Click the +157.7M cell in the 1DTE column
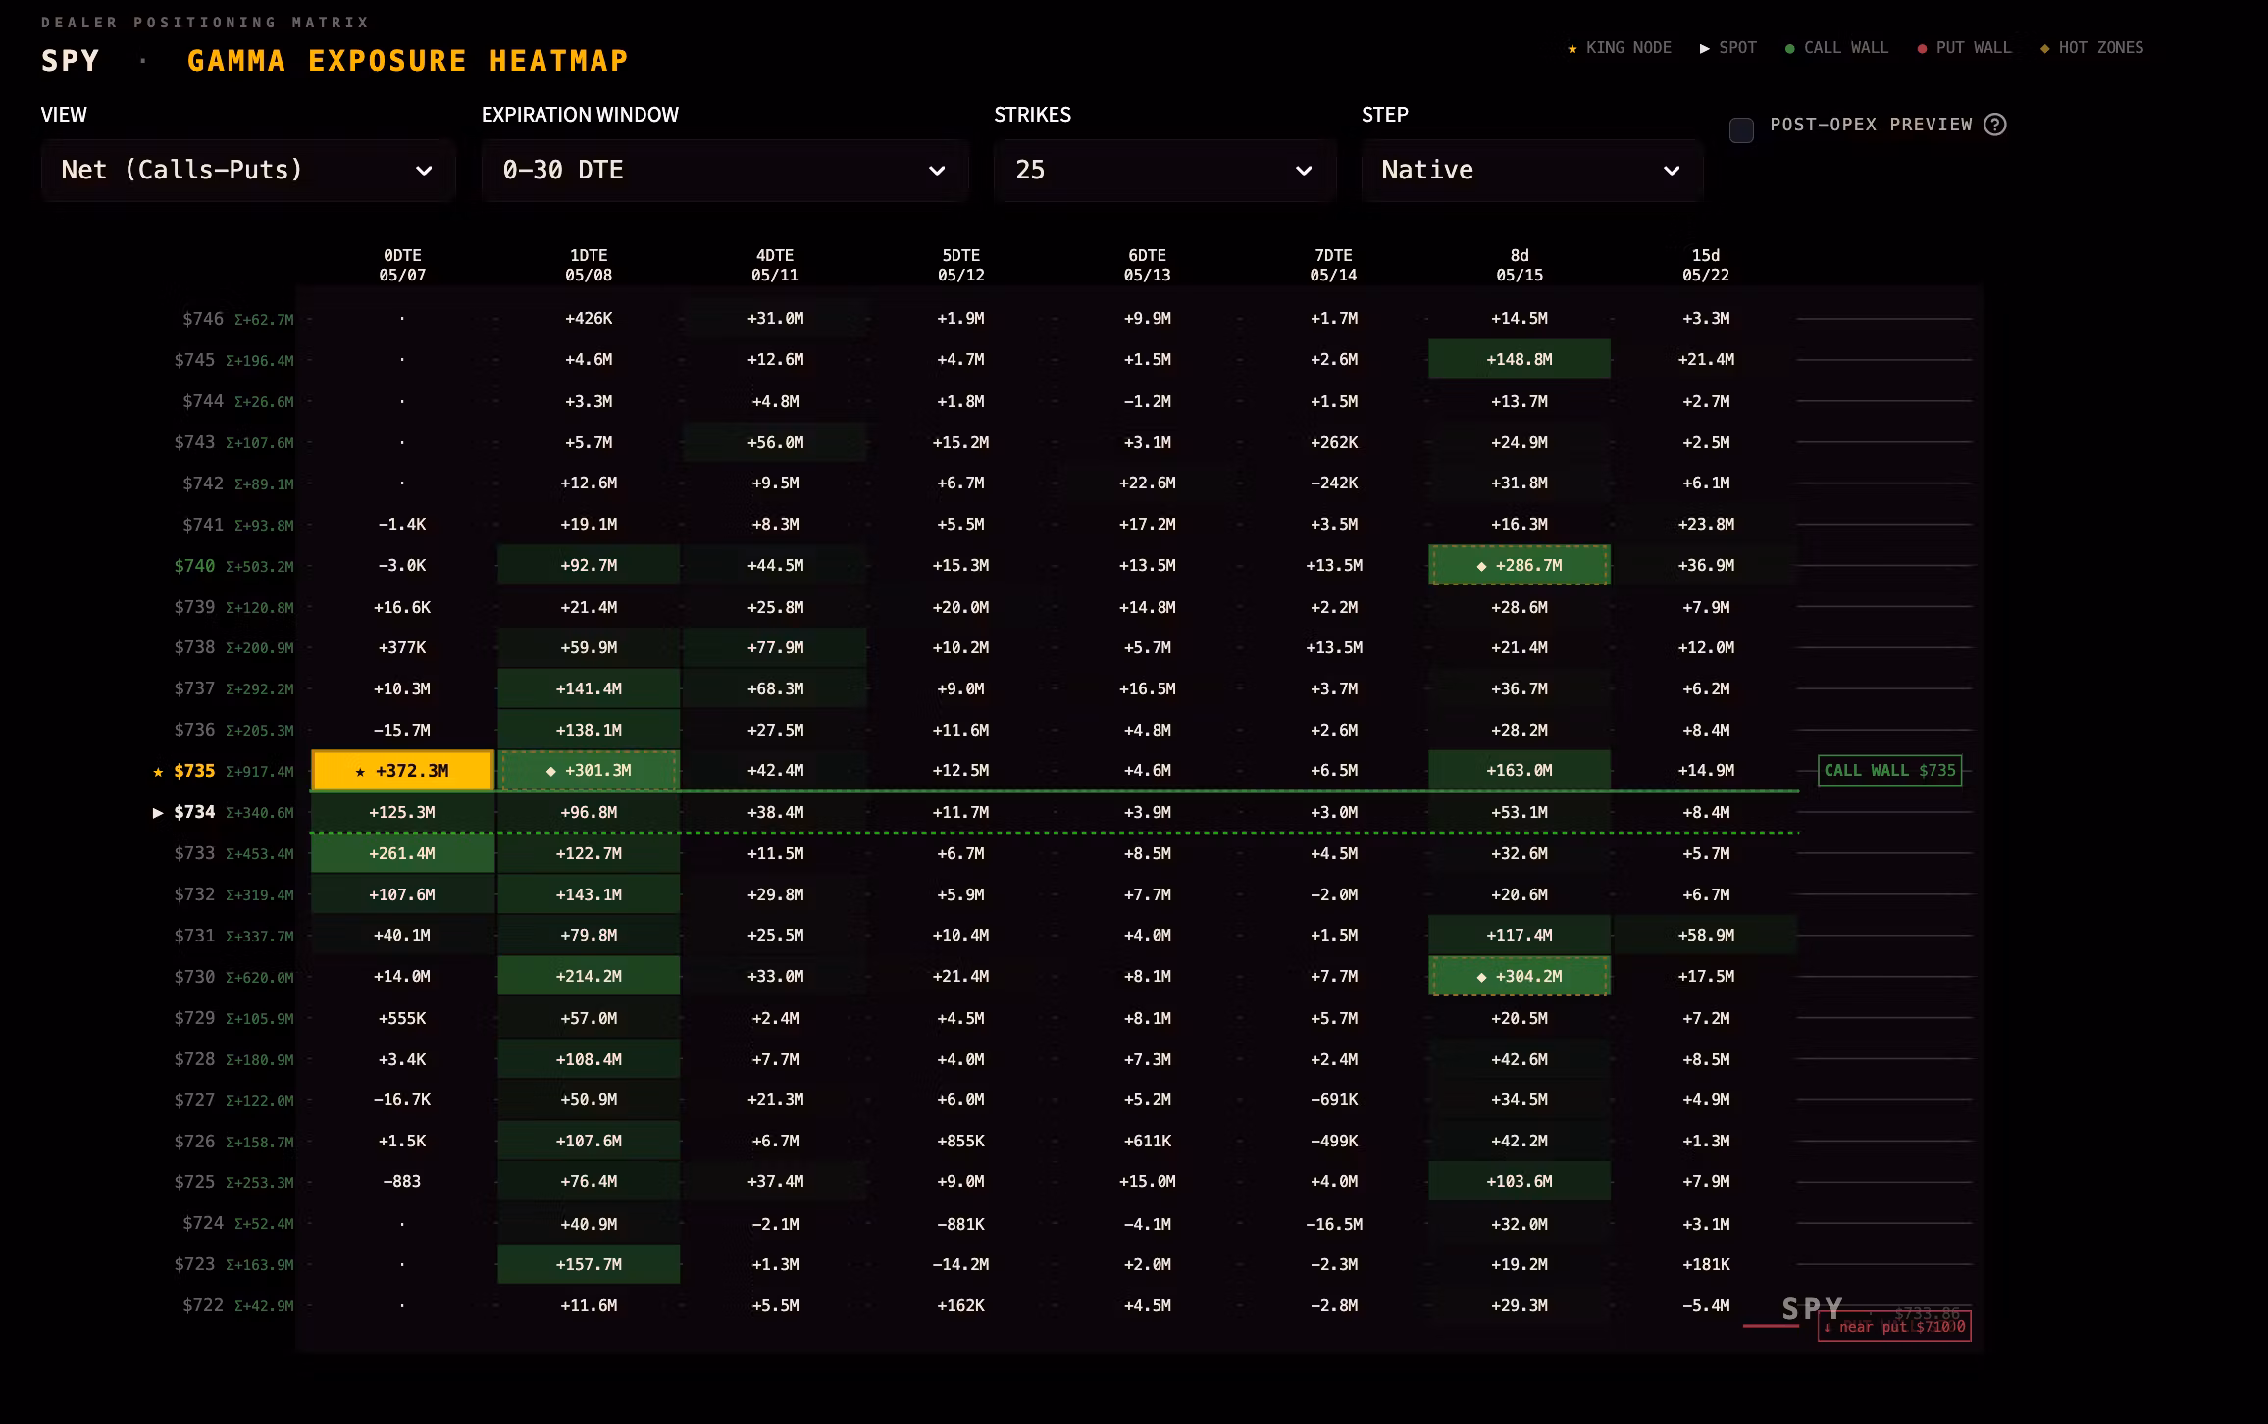Screen dimensions: 2268x1424 tap(589, 1264)
